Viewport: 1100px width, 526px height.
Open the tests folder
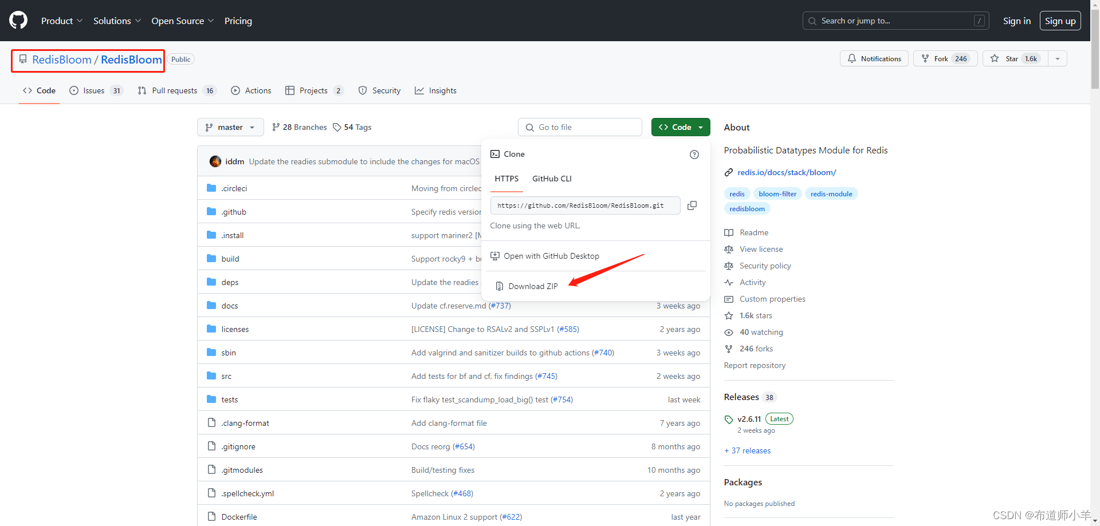pyautogui.click(x=230, y=400)
